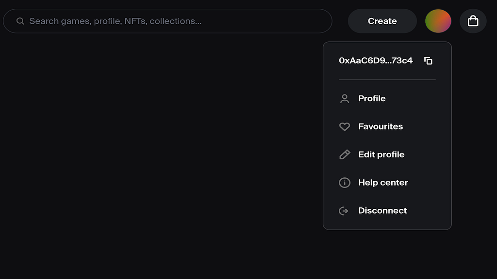Click the Edit profile label text
The width and height of the screenshot is (497, 279).
[381, 155]
